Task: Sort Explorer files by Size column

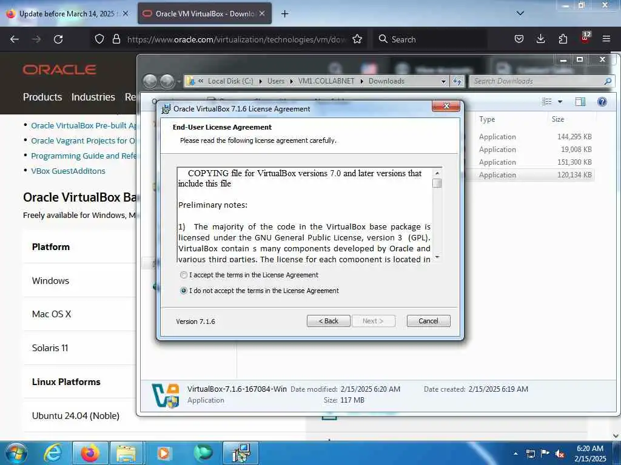Action: pos(558,119)
